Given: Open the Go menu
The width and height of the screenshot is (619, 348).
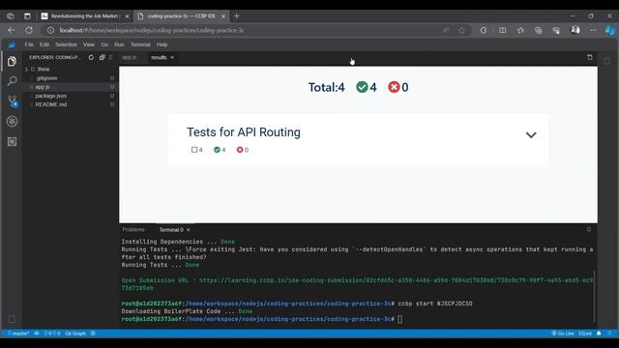Looking at the screenshot, I should tap(104, 44).
